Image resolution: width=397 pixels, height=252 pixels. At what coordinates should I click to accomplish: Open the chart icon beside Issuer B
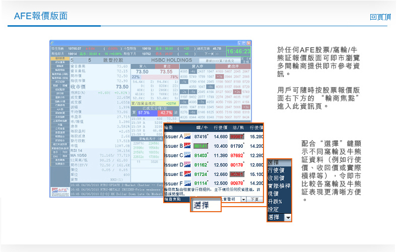click(187, 146)
